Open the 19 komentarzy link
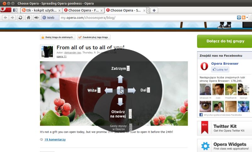Image resolution: width=252 pixels, height=152 pixels. [x=55, y=139]
